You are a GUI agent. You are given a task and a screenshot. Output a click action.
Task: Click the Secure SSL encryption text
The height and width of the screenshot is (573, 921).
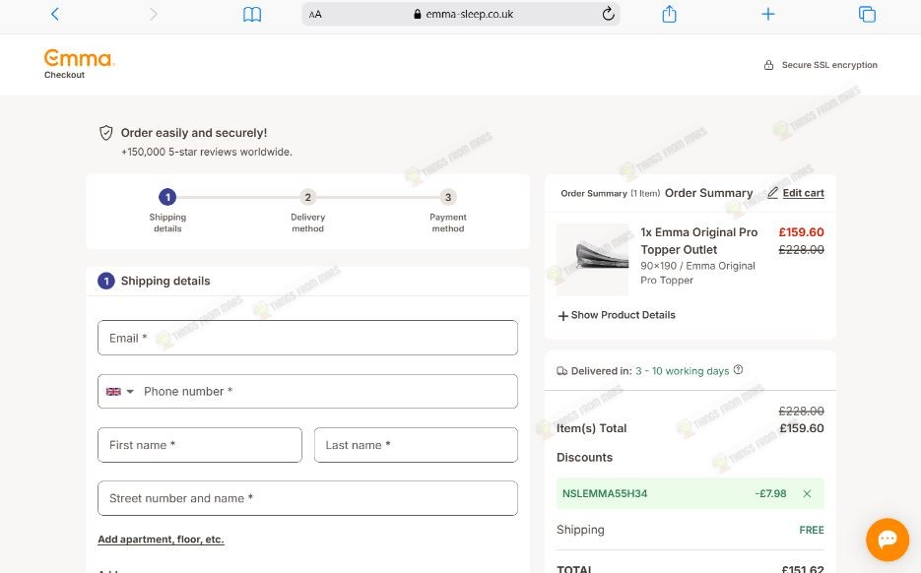[x=829, y=65]
